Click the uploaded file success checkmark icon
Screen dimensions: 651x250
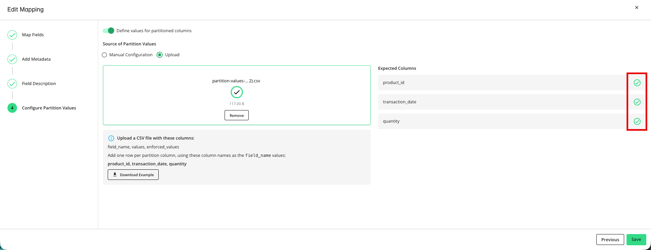(x=237, y=92)
